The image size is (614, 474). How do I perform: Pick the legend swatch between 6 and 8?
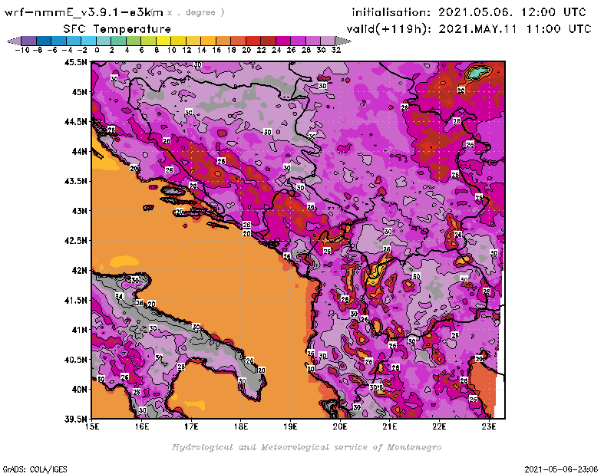click(148, 41)
